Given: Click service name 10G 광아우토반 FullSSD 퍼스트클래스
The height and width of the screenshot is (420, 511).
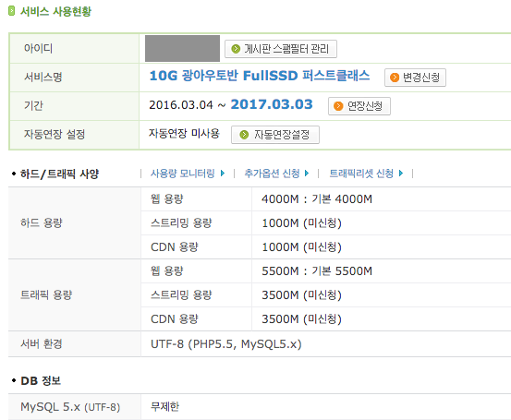Looking at the screenshot, I should (x=260, y=76).
